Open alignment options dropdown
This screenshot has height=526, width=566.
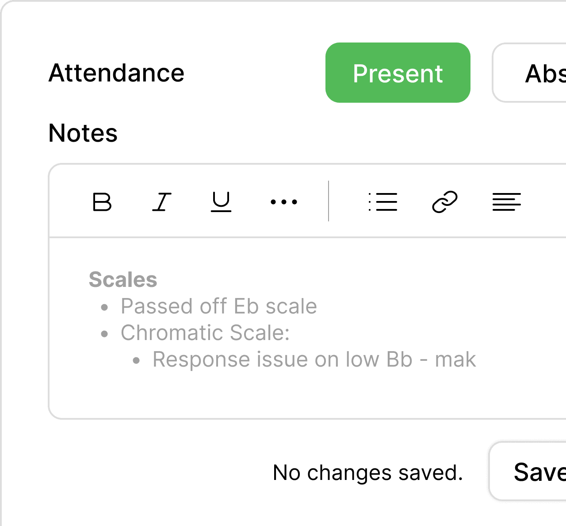point(506,202)
